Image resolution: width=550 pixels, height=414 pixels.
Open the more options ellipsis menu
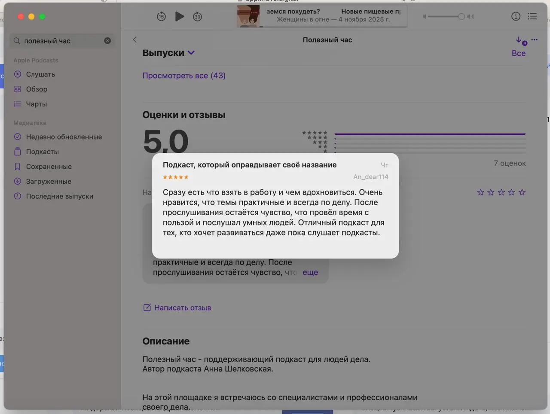click(535, 40)
